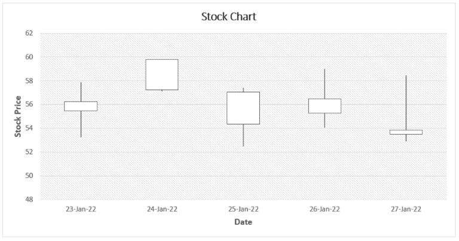Click the 52 horizontal gridline

pos(243,152)
